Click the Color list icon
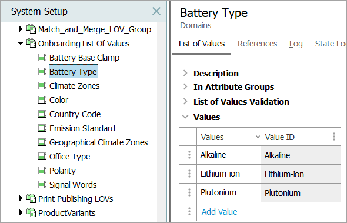Image resolution: width=347 pixels, height=223 pixels. tap(42, 100)
